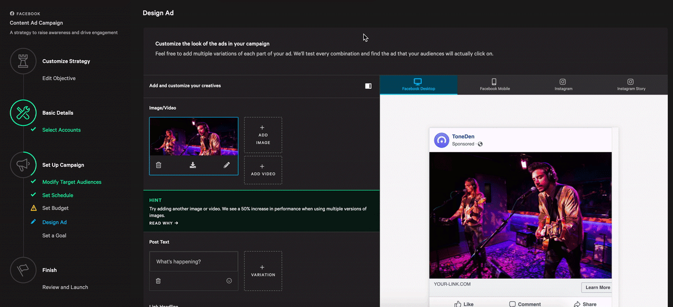Delete the post text variation
The image size is (673, 307).
(158, 281)
